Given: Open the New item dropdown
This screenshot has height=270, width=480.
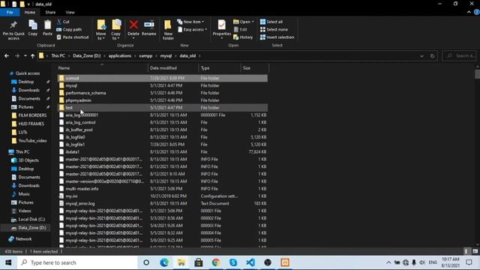Looking at the screenshot, I should 190,22.
